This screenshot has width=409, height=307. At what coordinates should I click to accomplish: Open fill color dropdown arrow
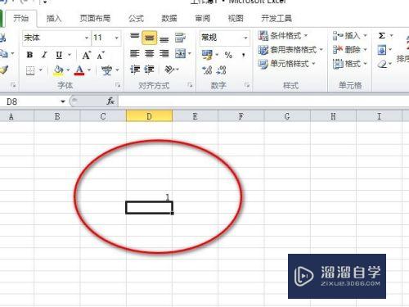click(x=68, y=70)
